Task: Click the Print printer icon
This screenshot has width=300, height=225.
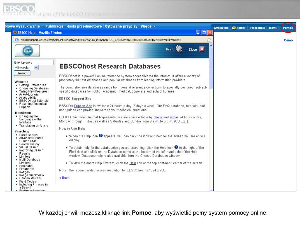Action: tap(179, 49)
